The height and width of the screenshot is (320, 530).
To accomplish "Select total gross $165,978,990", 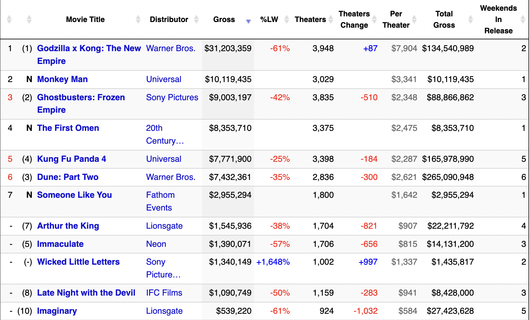I will pyautogui.click(x=448, y=159).
